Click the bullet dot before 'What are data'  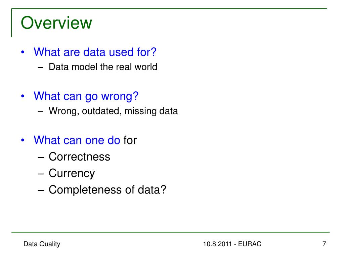coord(23,52)
